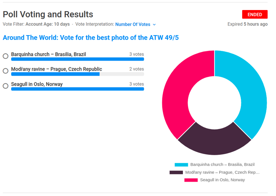The image size is (276, 196).
Task: Open the Number Of Votes dropdown
Action: (x=135, y=24)
